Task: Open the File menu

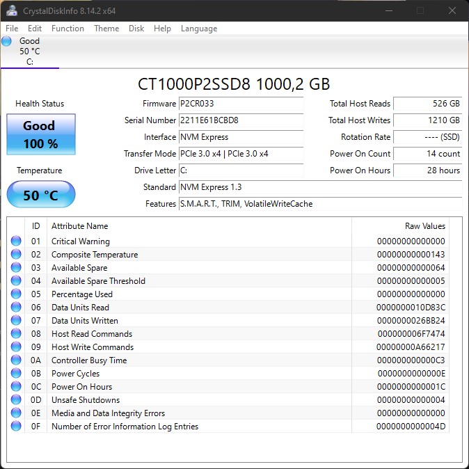Action: point(12,29)
